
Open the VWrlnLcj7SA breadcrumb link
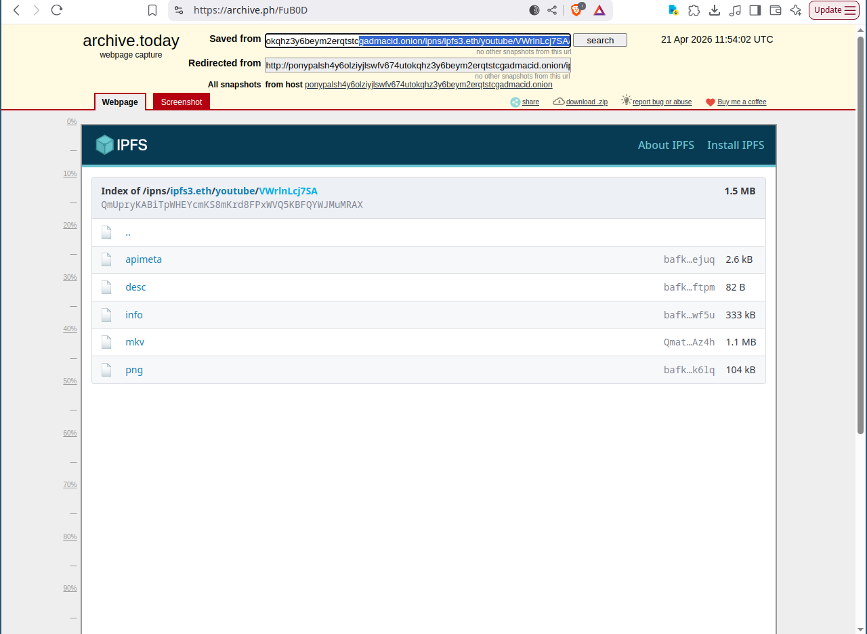tap(288, 191)
